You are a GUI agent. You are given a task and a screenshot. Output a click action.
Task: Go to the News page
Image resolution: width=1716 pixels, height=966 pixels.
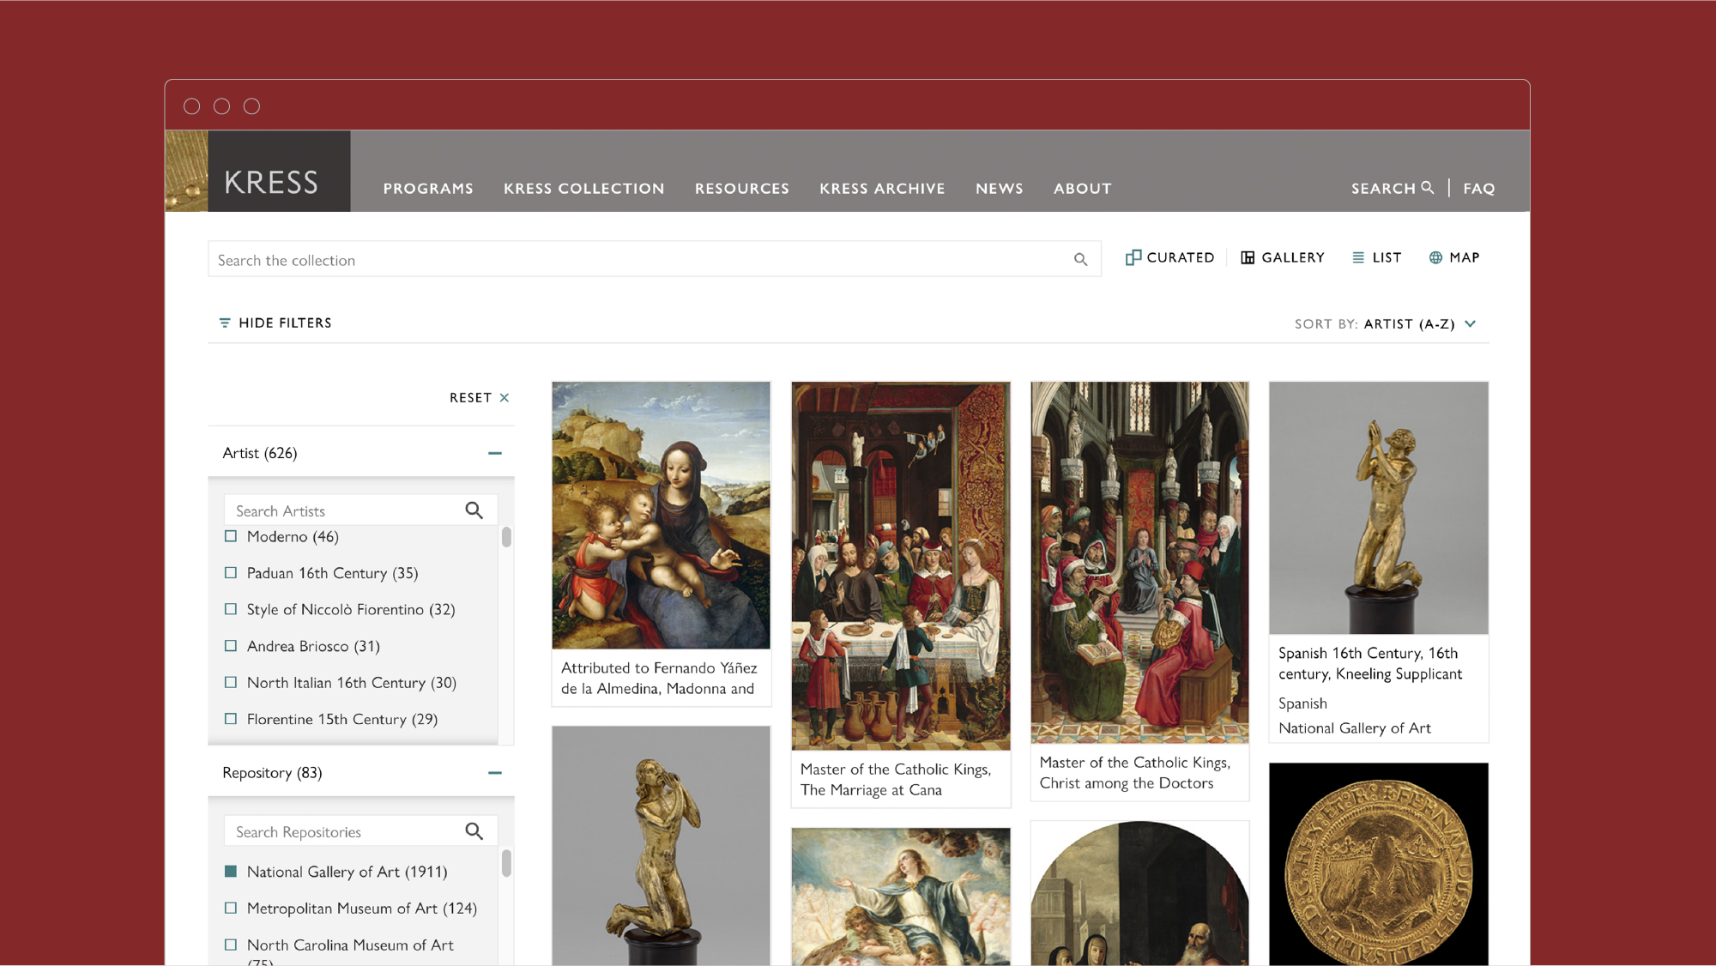tap(999, 188)
